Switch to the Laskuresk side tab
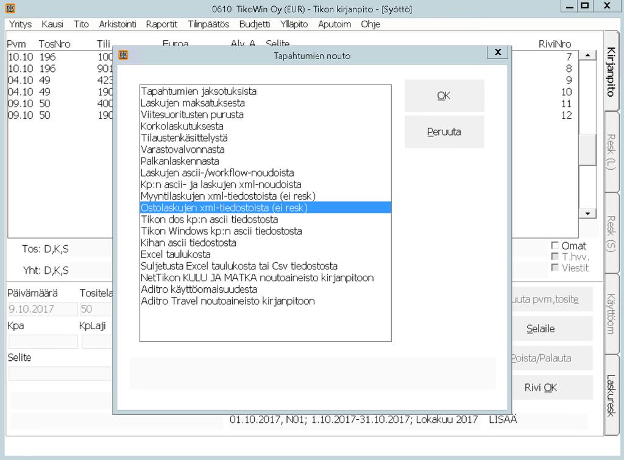This screenshot has width=624, height=460. (611, 396)
